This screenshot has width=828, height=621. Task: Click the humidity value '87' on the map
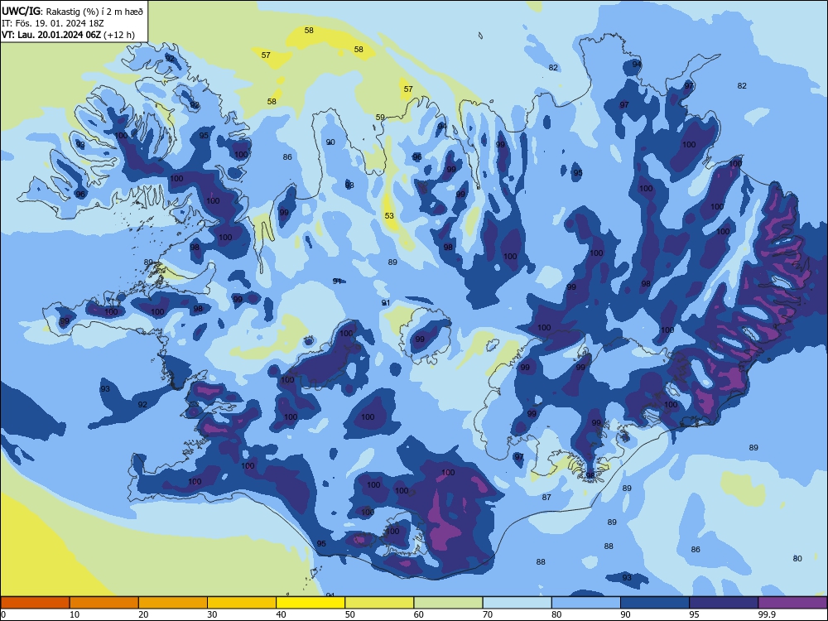click(546, 497)
